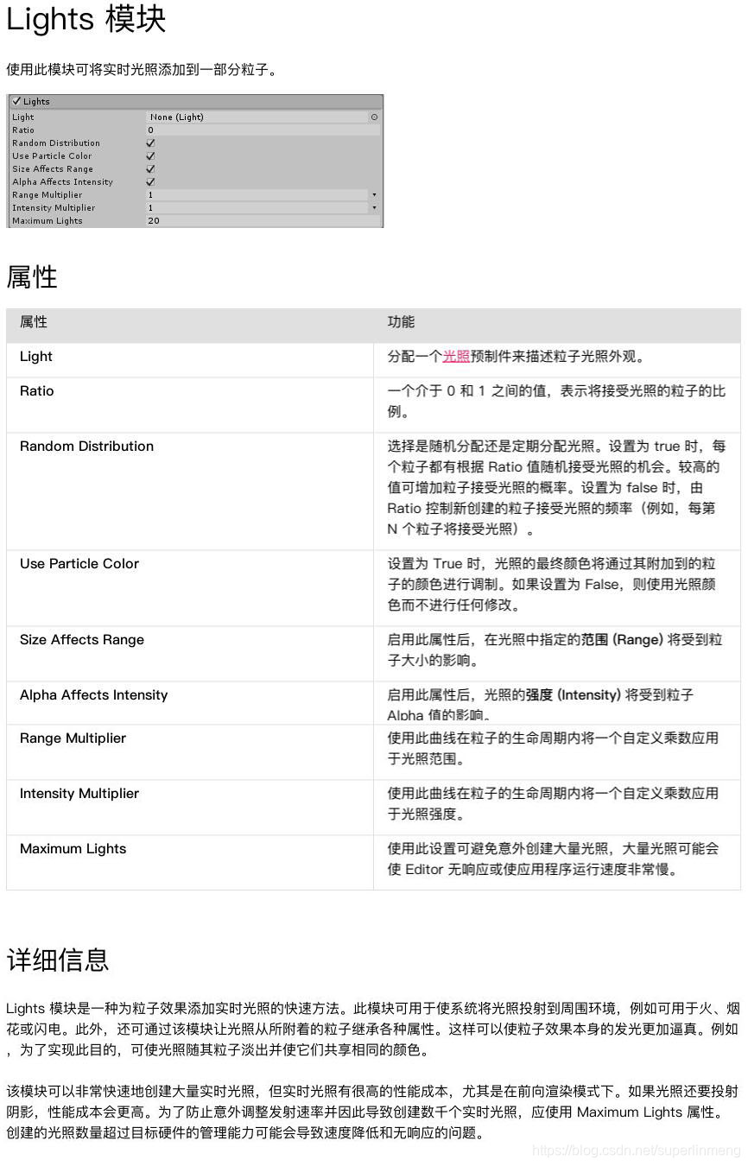Screen dimensions: 748x1166
Task: Select Size Affects Range table row name
Action: pyautogui.click(x=82, y=640)
